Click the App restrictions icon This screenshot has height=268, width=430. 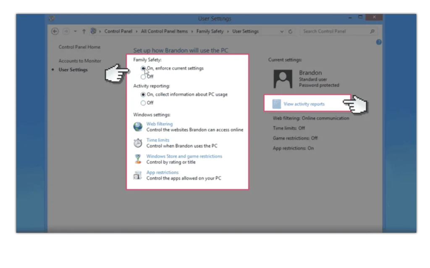tap(138, 175)
